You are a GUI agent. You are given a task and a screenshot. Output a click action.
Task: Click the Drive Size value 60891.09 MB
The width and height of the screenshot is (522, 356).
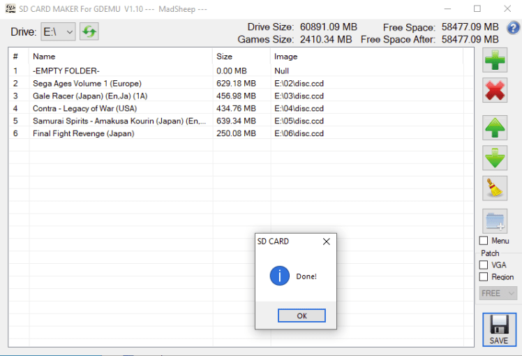click(x=329, y=27)
